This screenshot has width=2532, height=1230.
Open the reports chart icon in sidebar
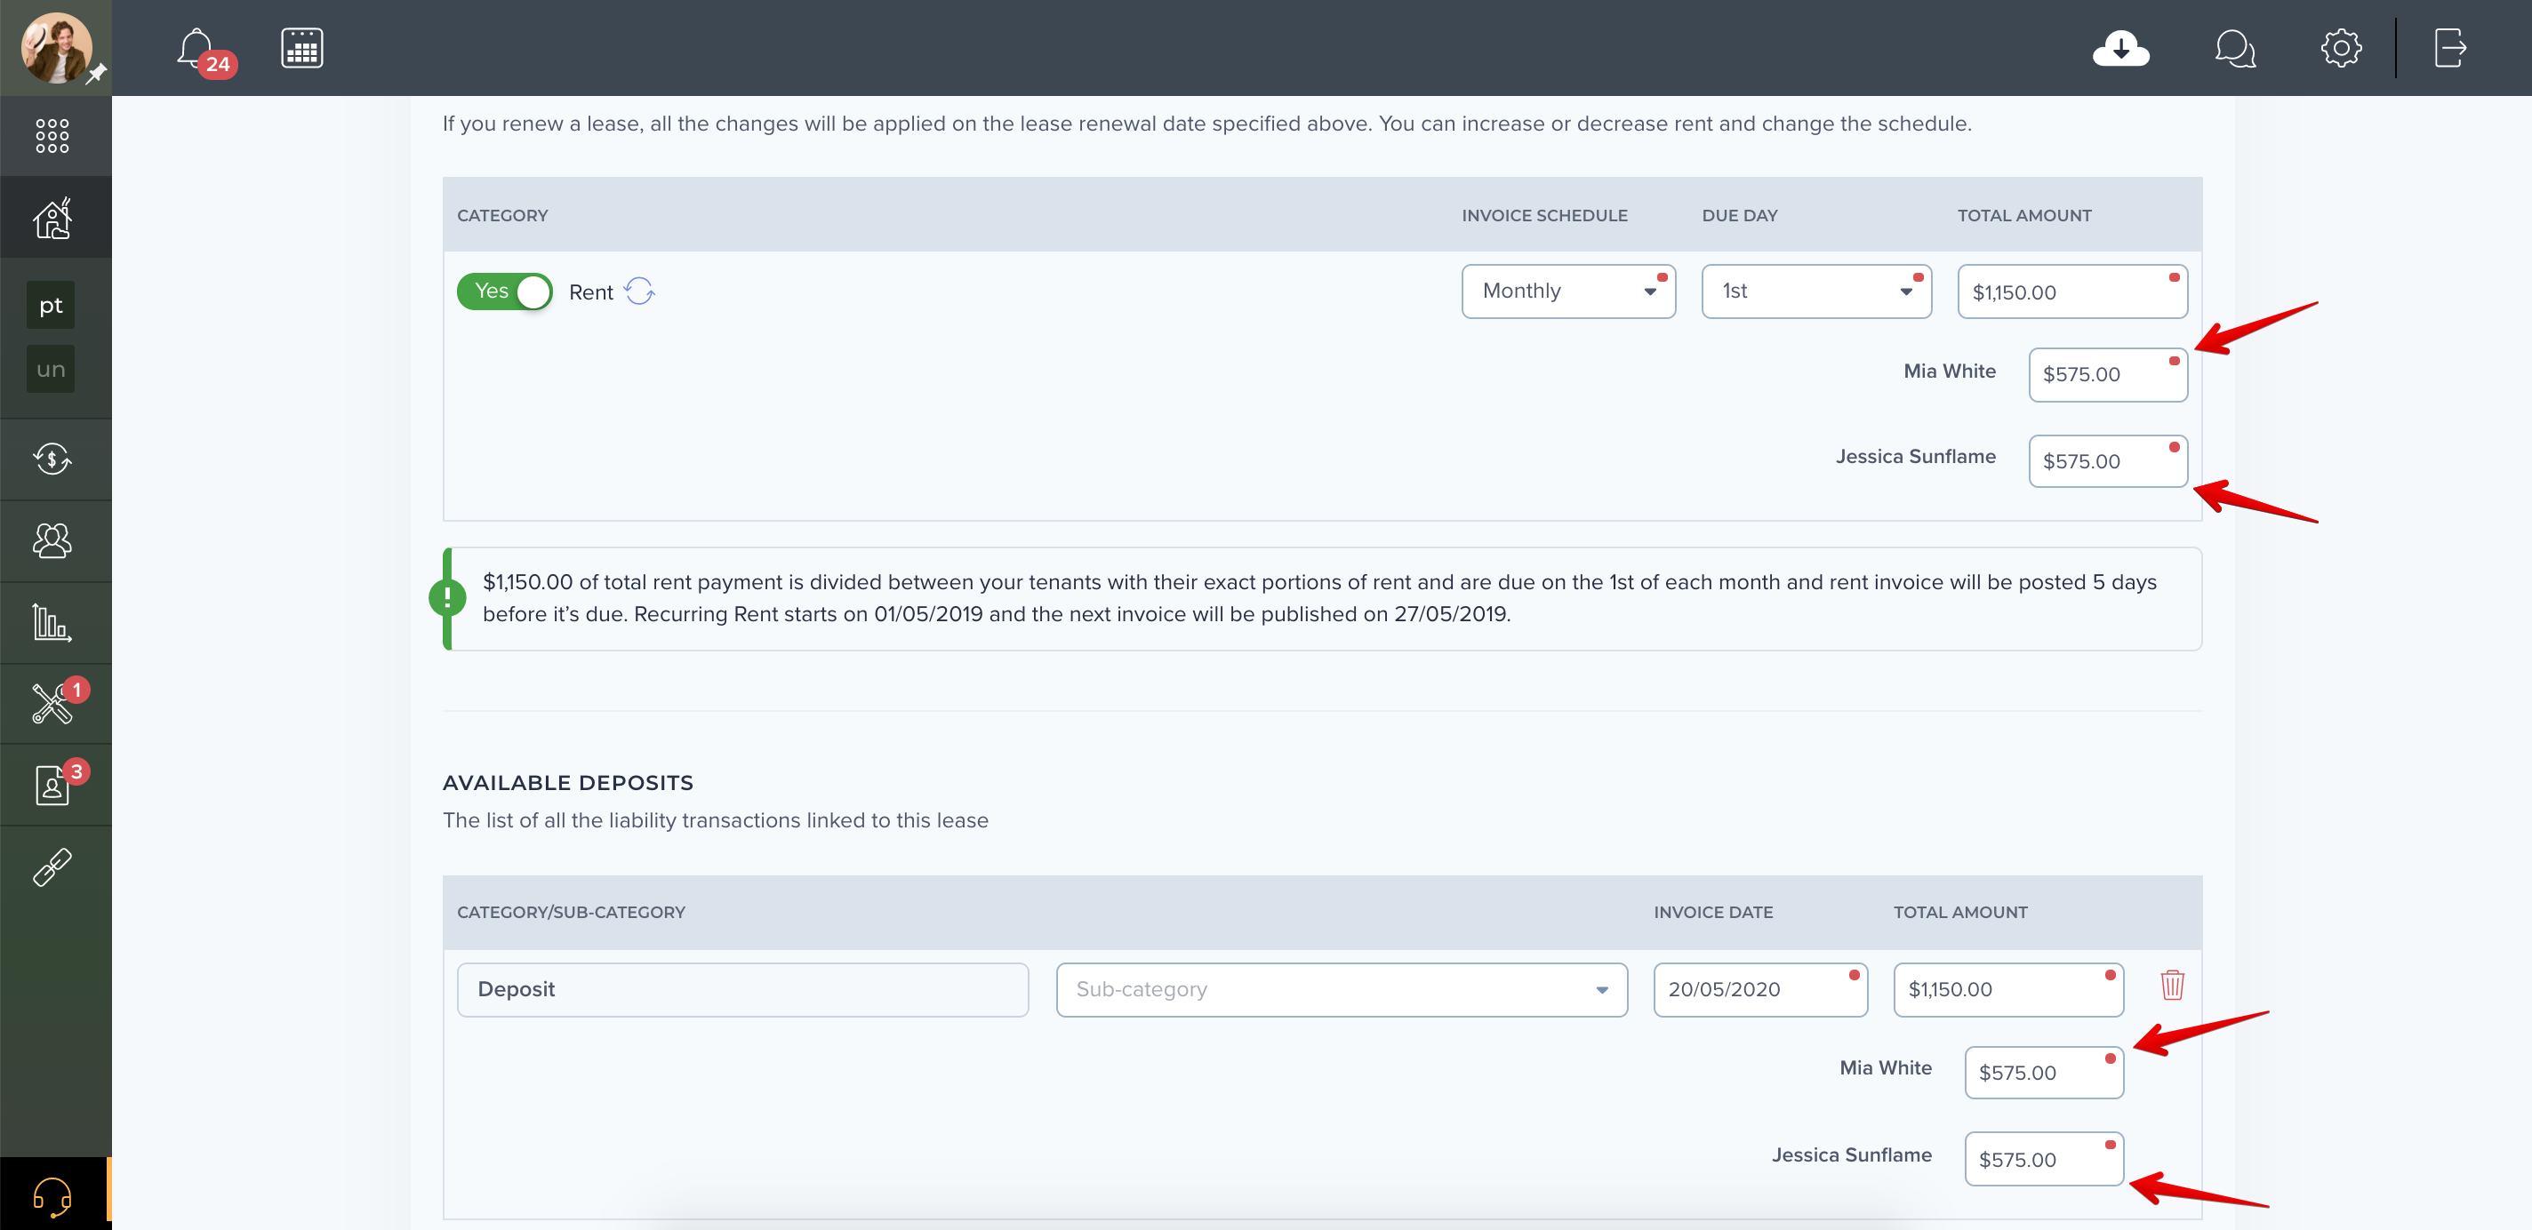pyautogui.click(x=52, y=622)
